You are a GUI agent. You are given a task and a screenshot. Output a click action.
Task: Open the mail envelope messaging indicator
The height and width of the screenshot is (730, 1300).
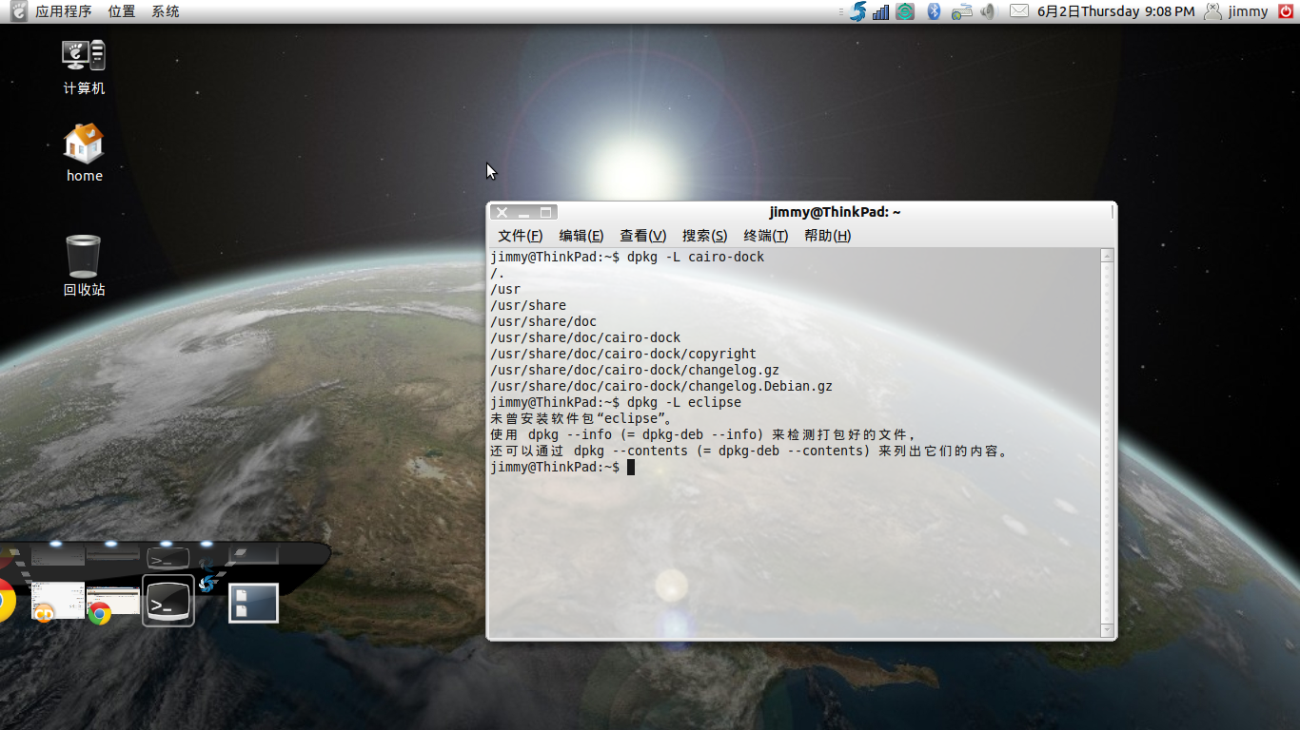pyautogui.click(x=1018, y=11)
